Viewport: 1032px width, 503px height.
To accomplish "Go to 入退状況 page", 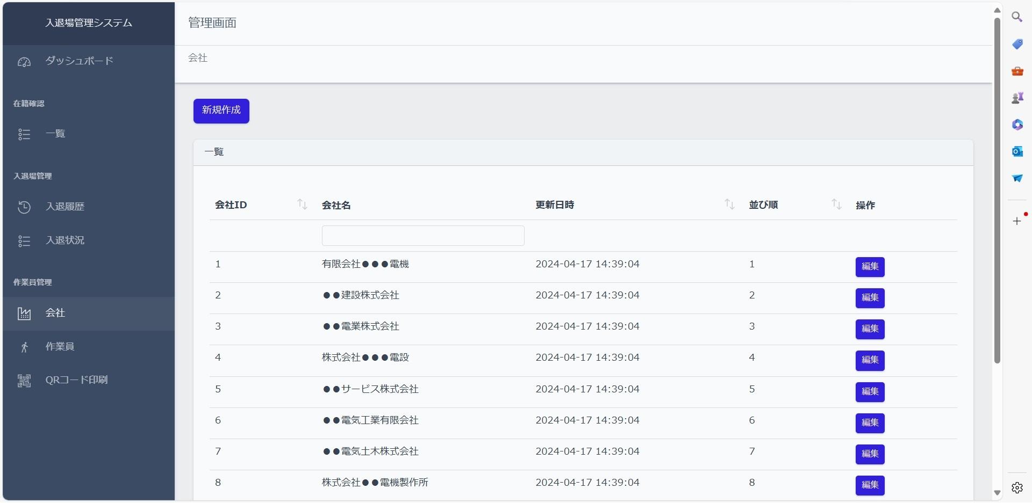I will (89, 240).
